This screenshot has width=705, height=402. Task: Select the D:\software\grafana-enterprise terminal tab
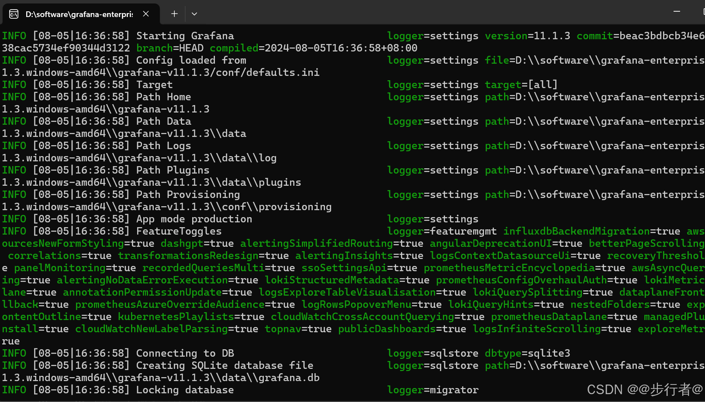(81, 14)
